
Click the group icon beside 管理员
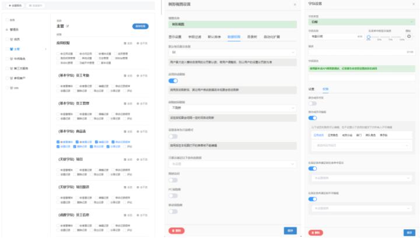pos(7,30)
